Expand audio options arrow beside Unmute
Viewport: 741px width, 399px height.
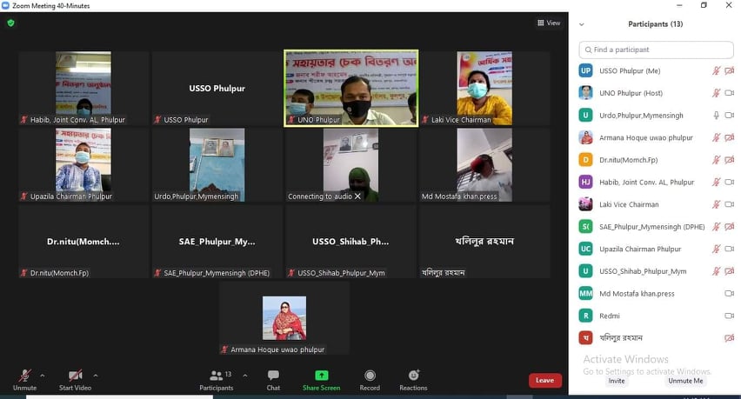pyautogui.click(x=43, y=376)
